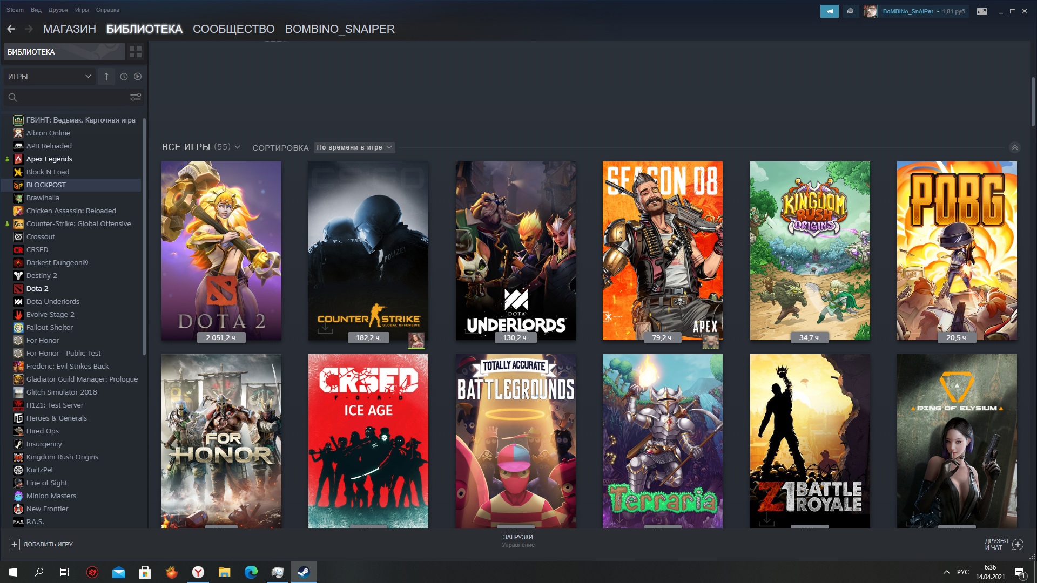The image size is (1037, 583).
Task: Click Steam icon on taskbar
Action: 304,572
